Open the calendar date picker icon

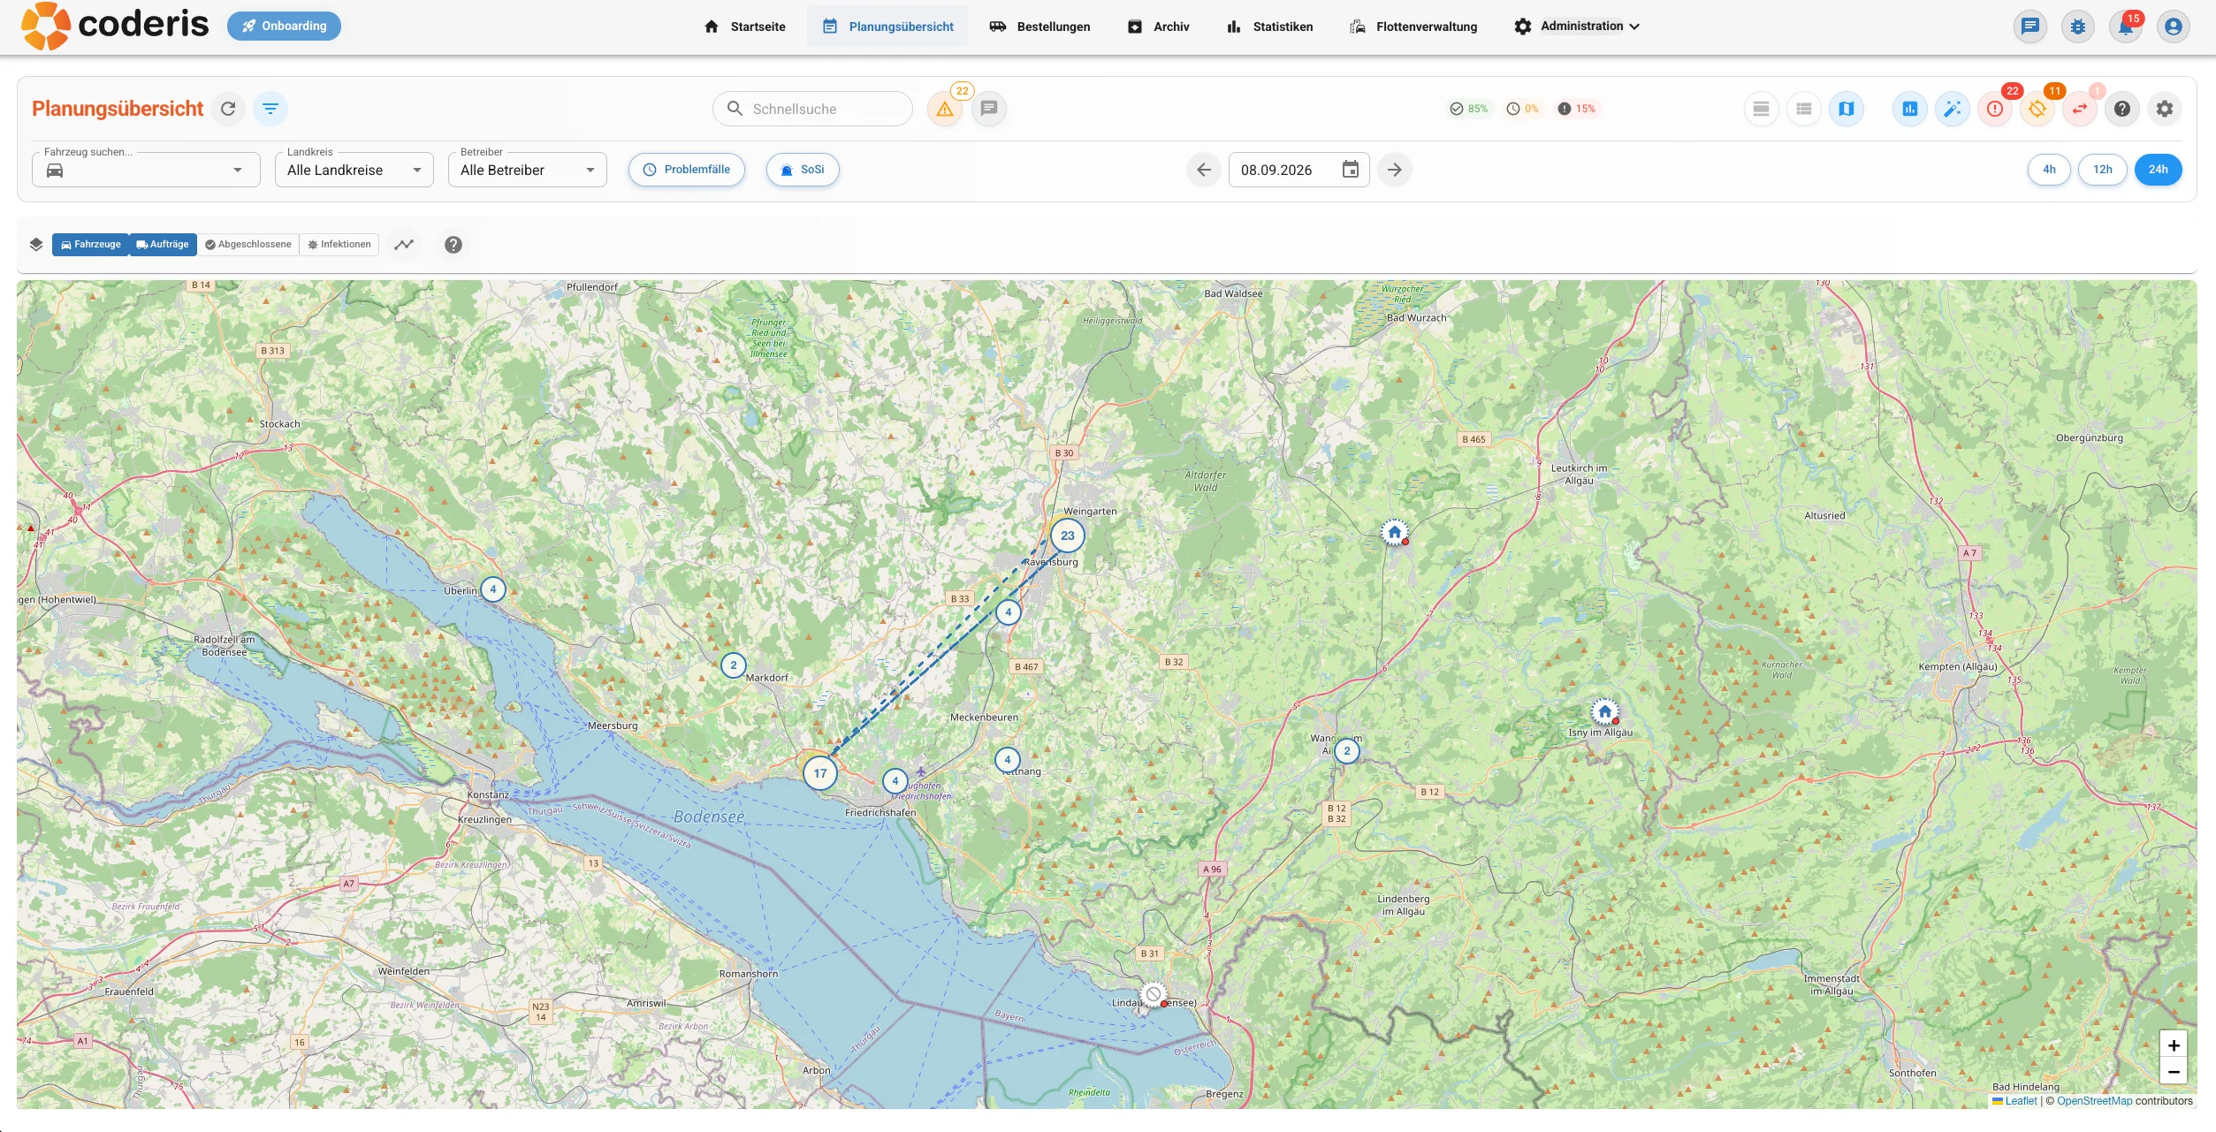(x=1351, y=170)
